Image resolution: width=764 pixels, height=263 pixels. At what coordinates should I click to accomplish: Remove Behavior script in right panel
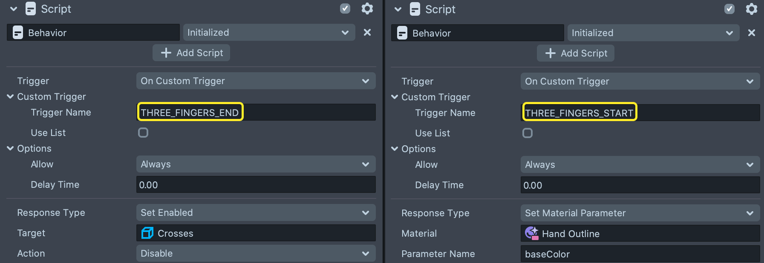751,33
